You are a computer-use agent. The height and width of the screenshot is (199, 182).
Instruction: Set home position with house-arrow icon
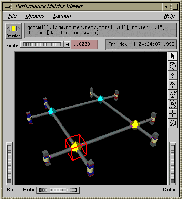coord(172,95)
